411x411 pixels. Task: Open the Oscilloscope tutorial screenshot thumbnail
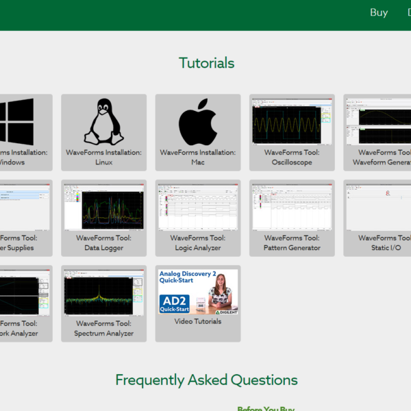point(292,121)
